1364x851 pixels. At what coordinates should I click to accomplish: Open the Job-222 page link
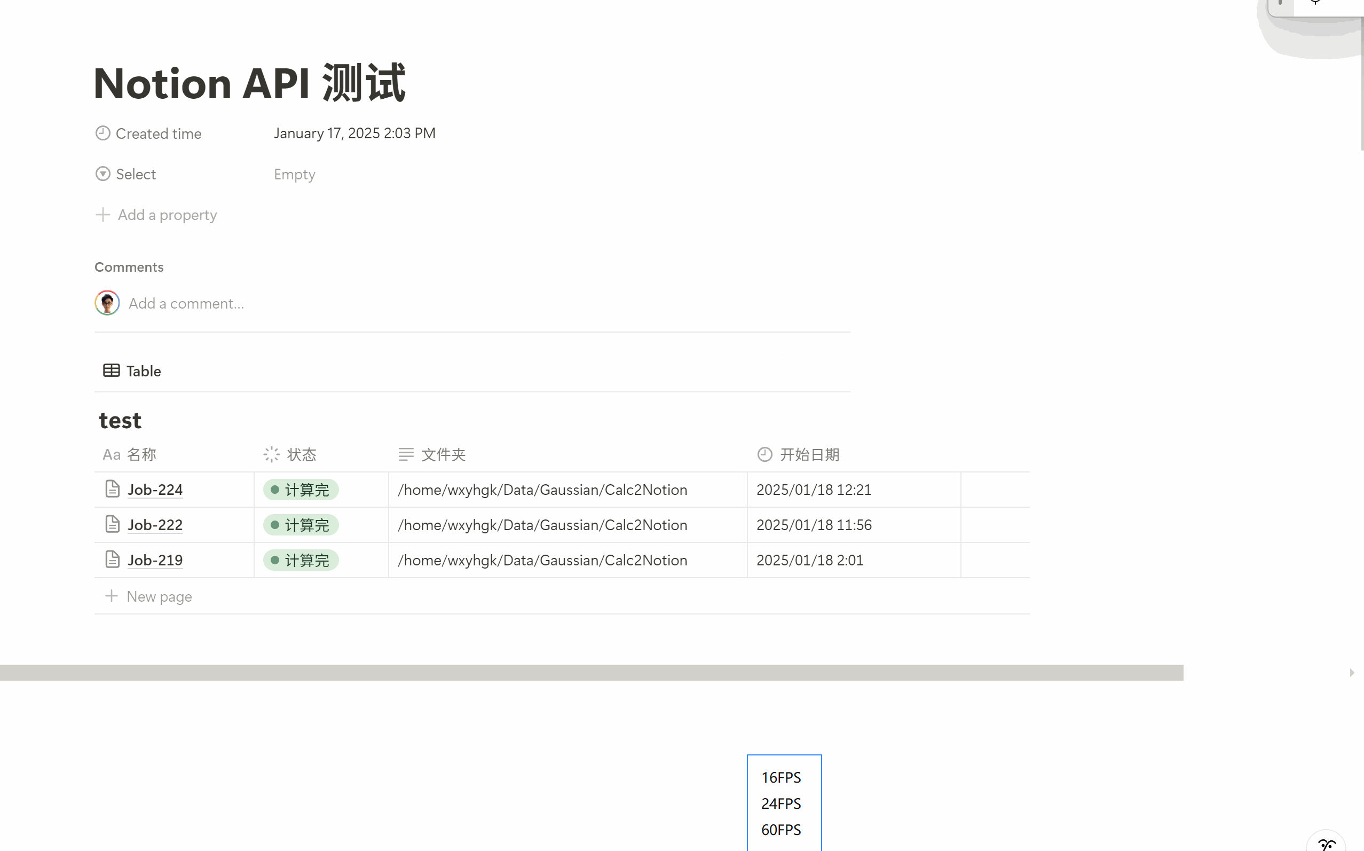pos(155,525)
